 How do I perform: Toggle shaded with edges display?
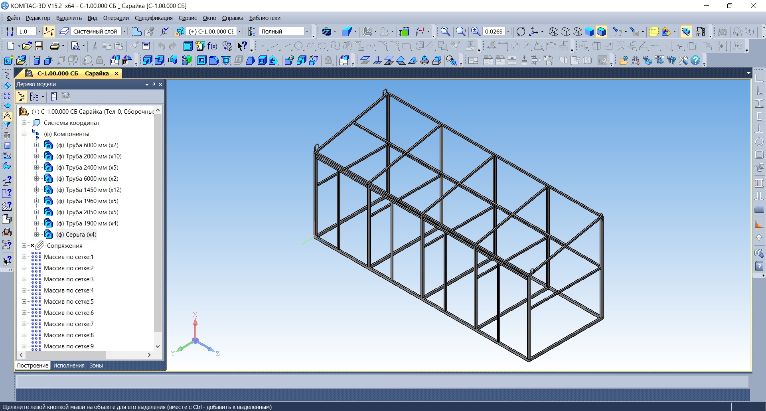(x=601, y=32)
